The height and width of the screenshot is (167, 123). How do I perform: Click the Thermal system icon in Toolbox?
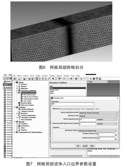pos(5,153)
